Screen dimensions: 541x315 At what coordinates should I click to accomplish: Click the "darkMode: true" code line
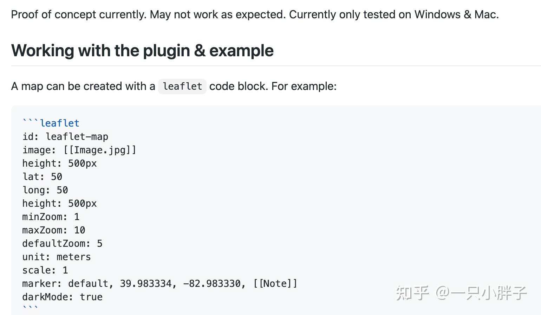[x=63, y=297]
